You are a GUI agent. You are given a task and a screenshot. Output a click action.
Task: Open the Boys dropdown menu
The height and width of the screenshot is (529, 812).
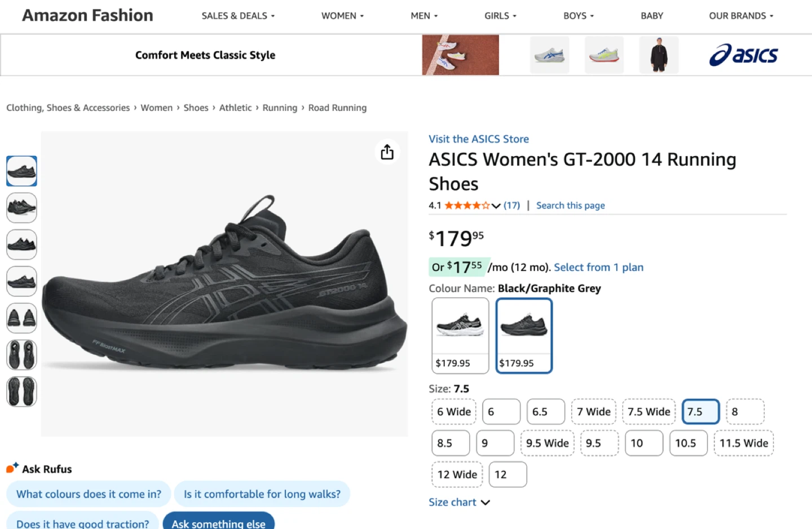tap(579, 16)
